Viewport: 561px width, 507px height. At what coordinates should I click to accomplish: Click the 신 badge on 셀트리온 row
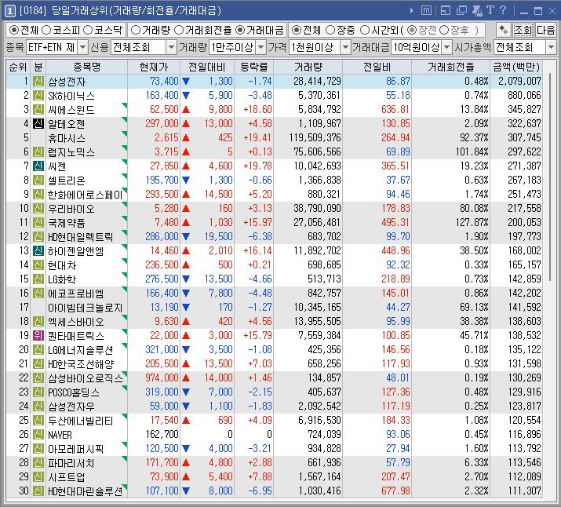point(38,180)
